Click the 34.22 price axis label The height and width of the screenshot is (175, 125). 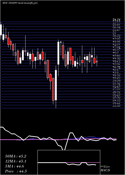[x=116, y=103]
